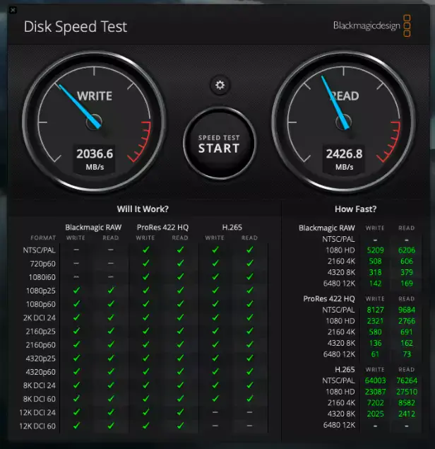Click Blackmagic RAW header in Will It Work
435x449 pixels.
click(93, 228)
